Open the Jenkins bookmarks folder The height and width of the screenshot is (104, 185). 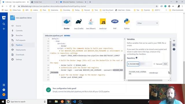point(34,10)
